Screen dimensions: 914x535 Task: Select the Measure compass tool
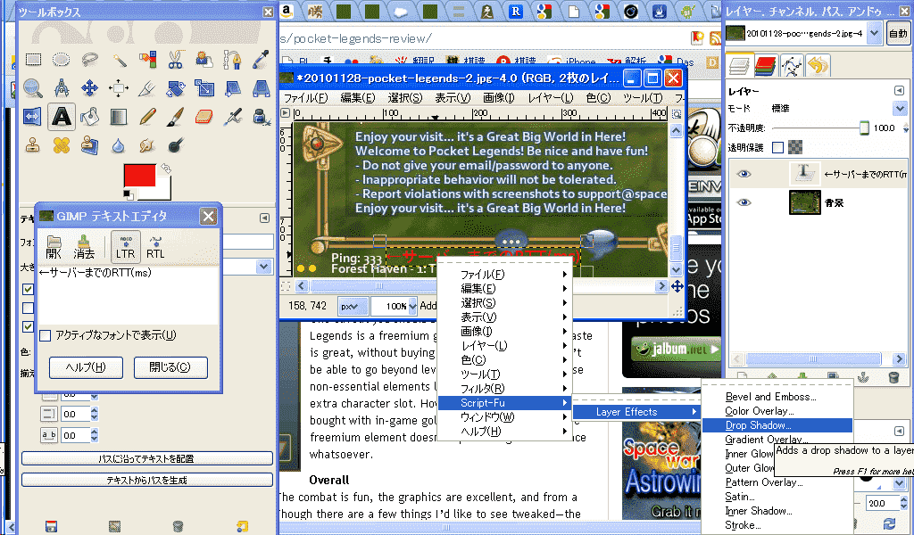(62, 88)
